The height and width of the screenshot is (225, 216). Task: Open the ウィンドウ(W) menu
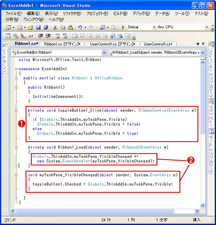pos(34,19)
